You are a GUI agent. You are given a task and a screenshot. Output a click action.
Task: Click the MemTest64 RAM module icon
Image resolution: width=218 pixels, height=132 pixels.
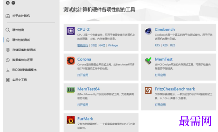71,90
